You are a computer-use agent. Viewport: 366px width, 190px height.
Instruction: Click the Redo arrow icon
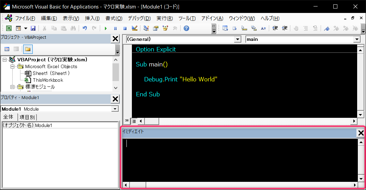[94, 29]
